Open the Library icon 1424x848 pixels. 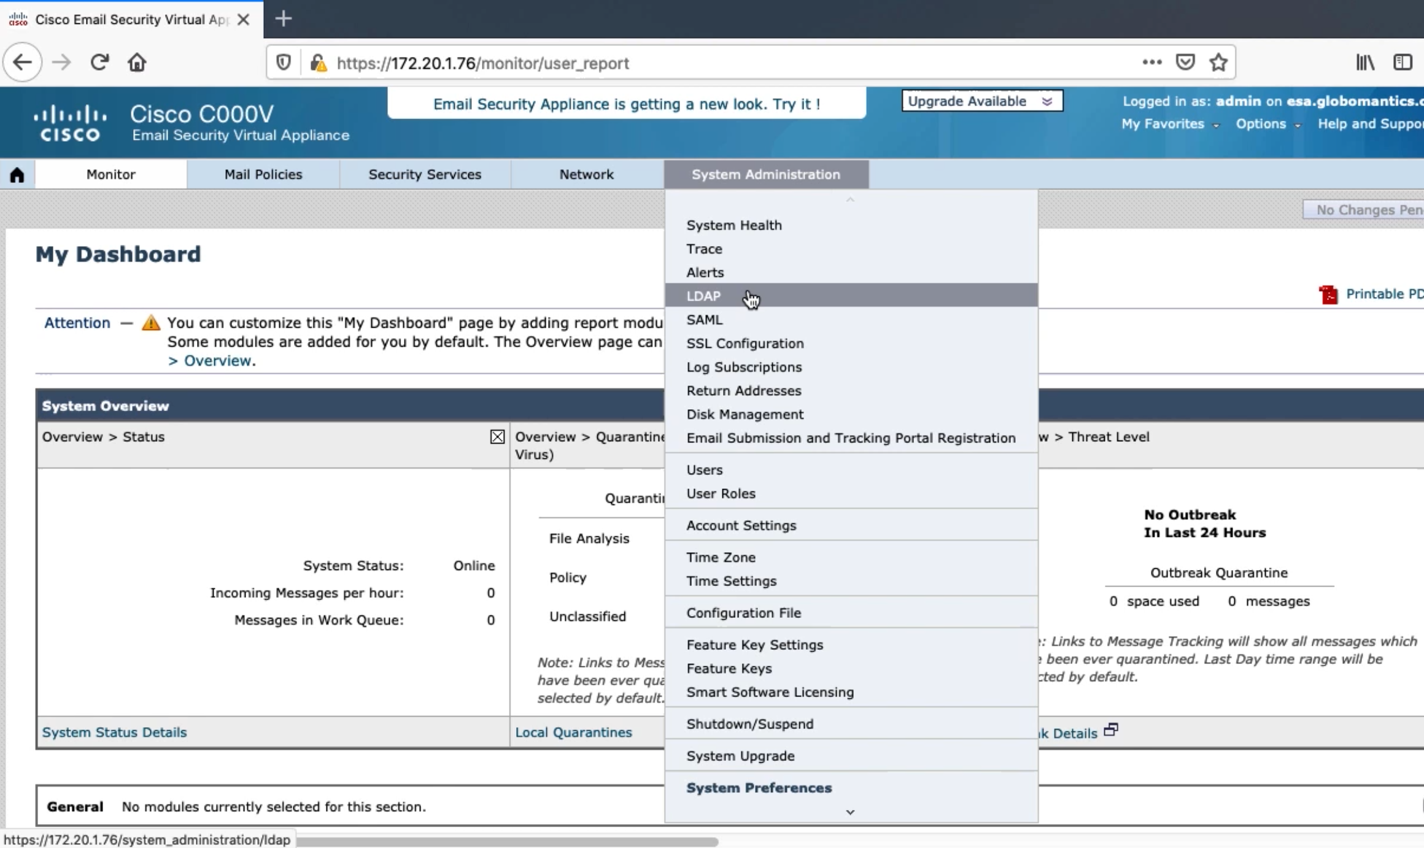tap(1365, 62)
